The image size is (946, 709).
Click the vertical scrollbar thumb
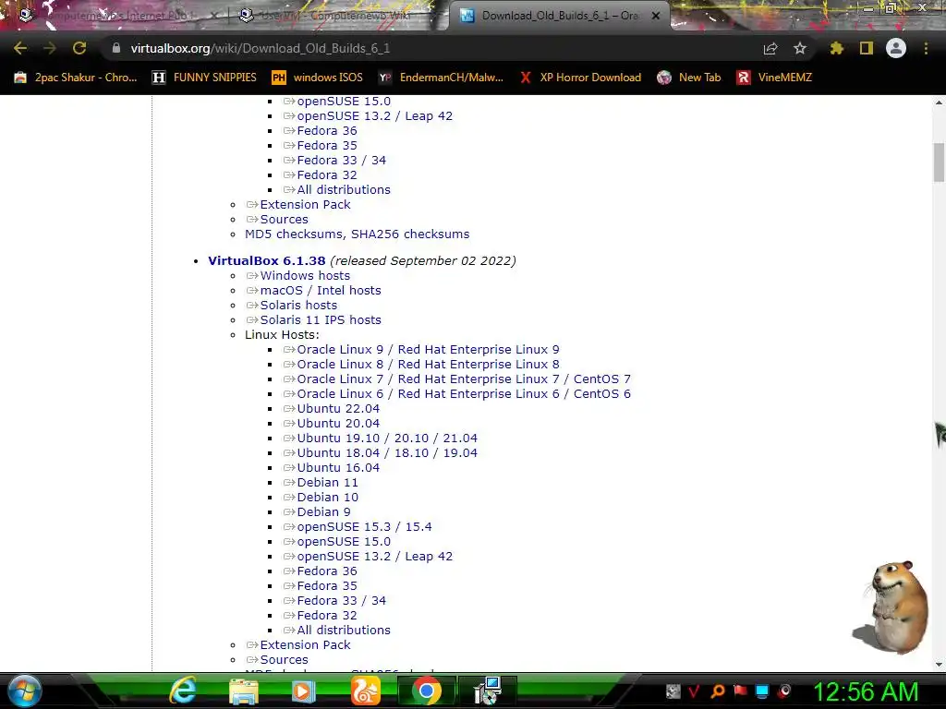939,162
